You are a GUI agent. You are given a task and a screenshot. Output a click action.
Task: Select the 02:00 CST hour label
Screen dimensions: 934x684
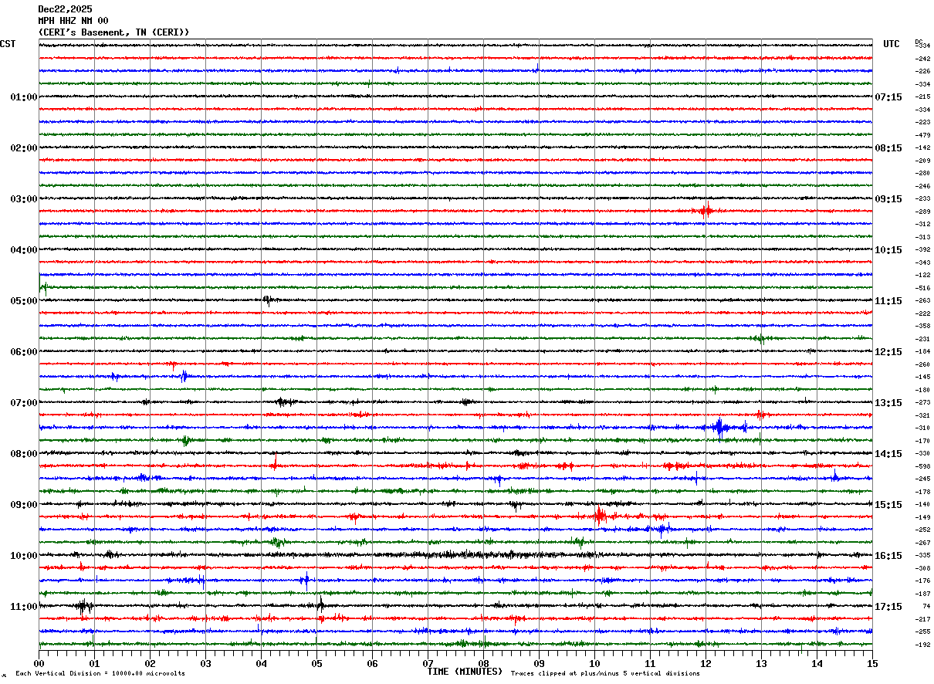click(24, 148)
